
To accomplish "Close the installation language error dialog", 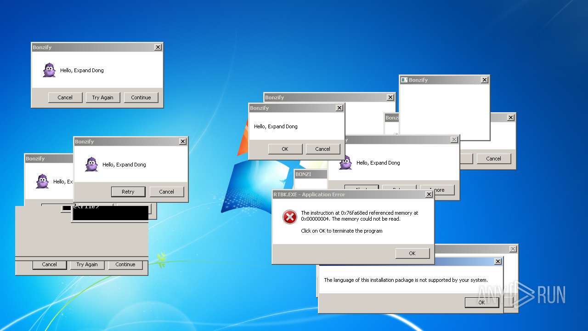I will coord(498,262).
